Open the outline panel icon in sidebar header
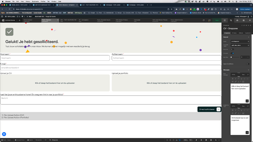Screen dimensions: 253x142 (225, 20)
